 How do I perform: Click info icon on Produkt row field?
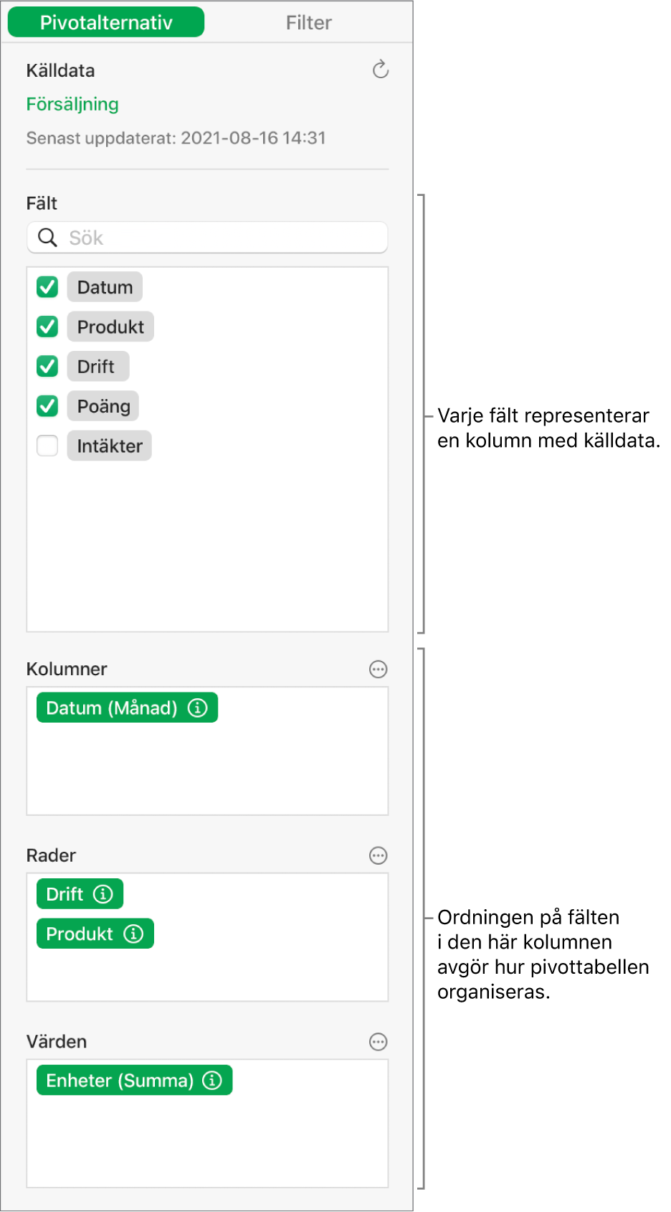pyautogui.click(x=134, y=934)
